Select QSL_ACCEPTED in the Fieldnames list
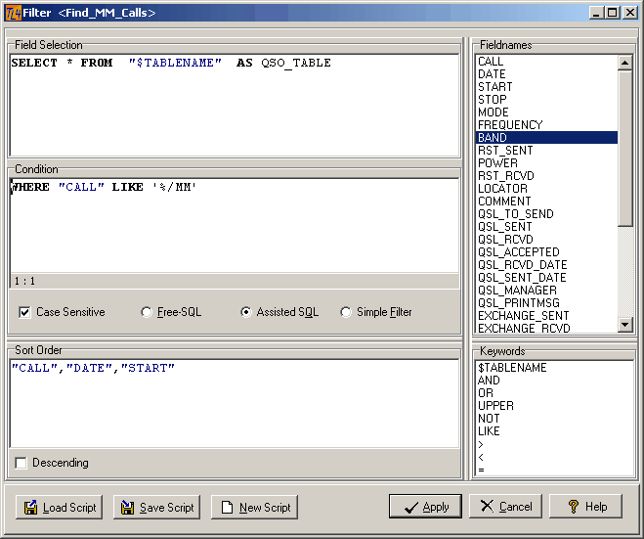 pos(546,252)
